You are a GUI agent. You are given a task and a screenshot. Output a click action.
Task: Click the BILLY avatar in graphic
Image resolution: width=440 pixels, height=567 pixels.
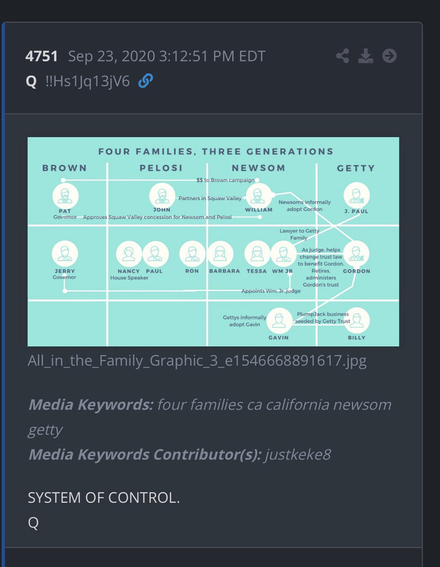pyautogui.click(x=356, y=321)
